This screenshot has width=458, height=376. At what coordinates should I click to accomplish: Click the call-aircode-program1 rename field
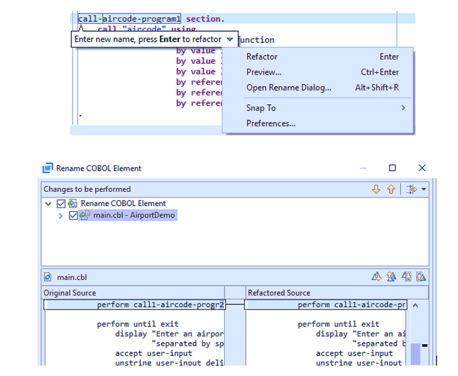[x=129, y=18]
